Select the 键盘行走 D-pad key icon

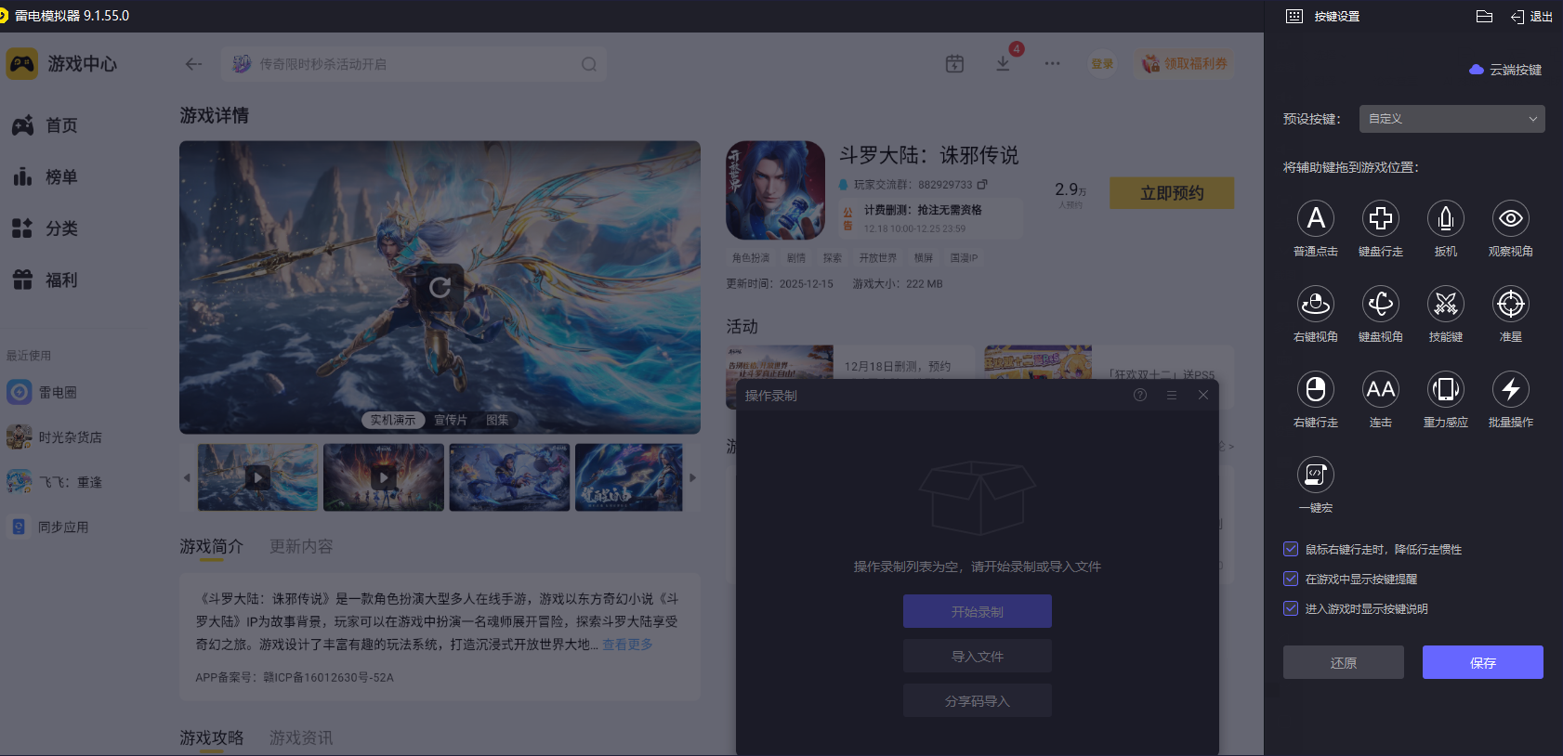(x=1381, y=218)
